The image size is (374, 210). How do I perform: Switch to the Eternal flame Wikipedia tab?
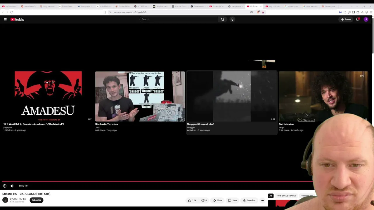point(66,6)
